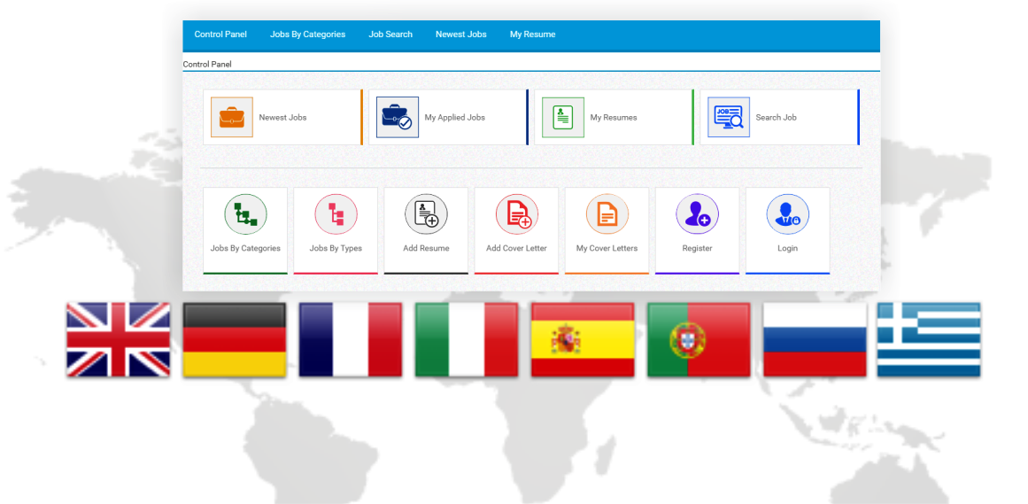1028x504 pixels.
Task: Click the My Applied Jobs label
Action: [x=455, y=118]
